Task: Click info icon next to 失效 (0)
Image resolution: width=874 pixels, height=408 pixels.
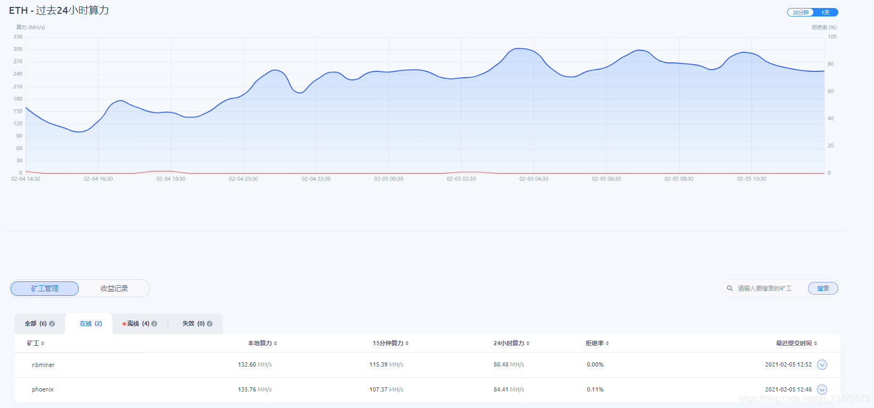Action: 209,323
